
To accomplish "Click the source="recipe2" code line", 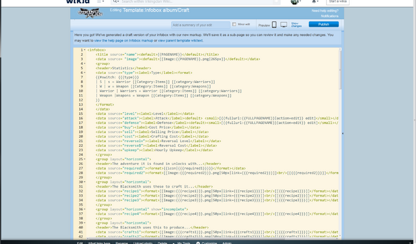I will pyautogui.click(x=217, y=195).
